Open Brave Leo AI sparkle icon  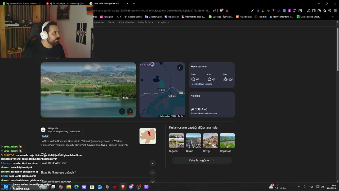[x=324, y=11]
